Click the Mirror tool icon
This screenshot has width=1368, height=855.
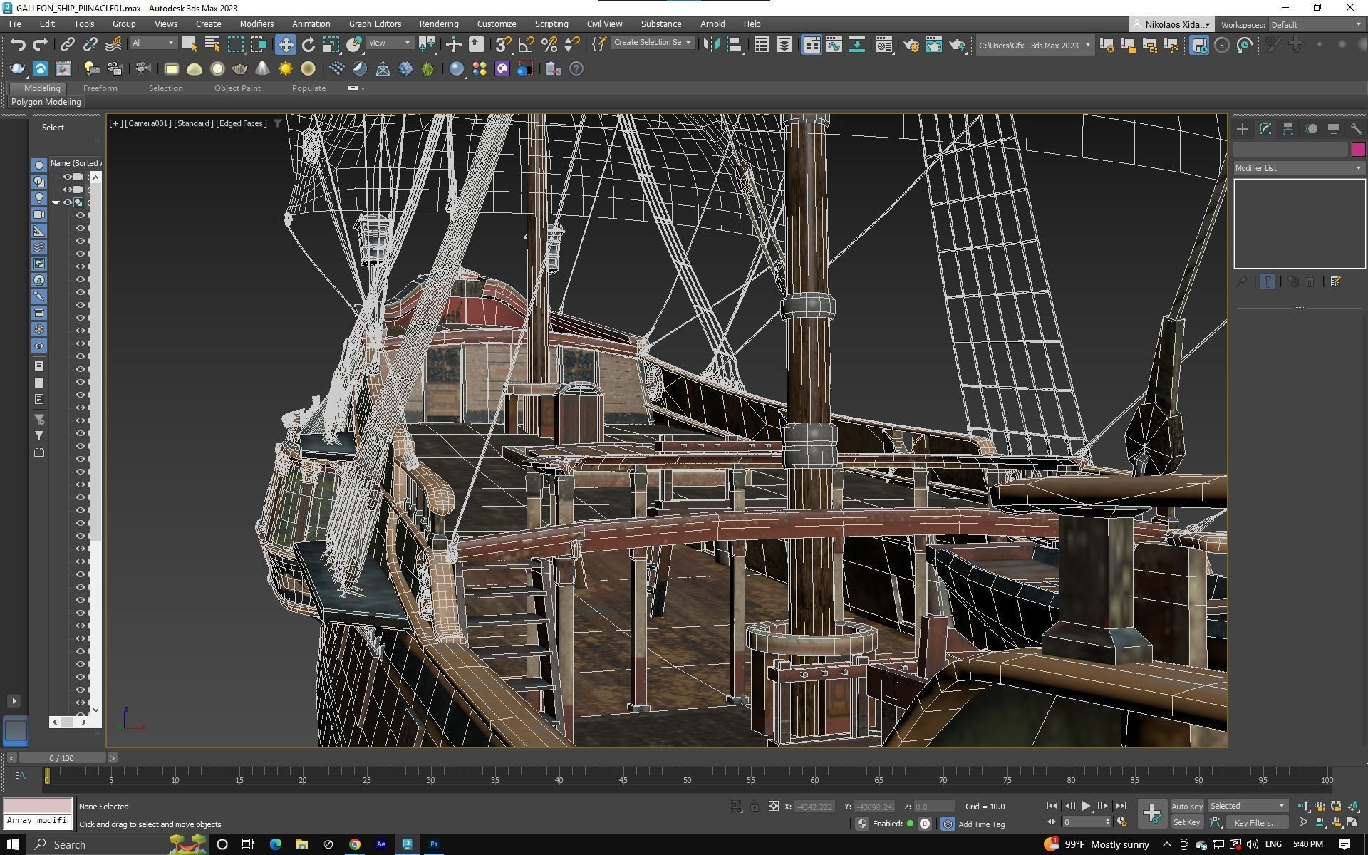(711, 45)
